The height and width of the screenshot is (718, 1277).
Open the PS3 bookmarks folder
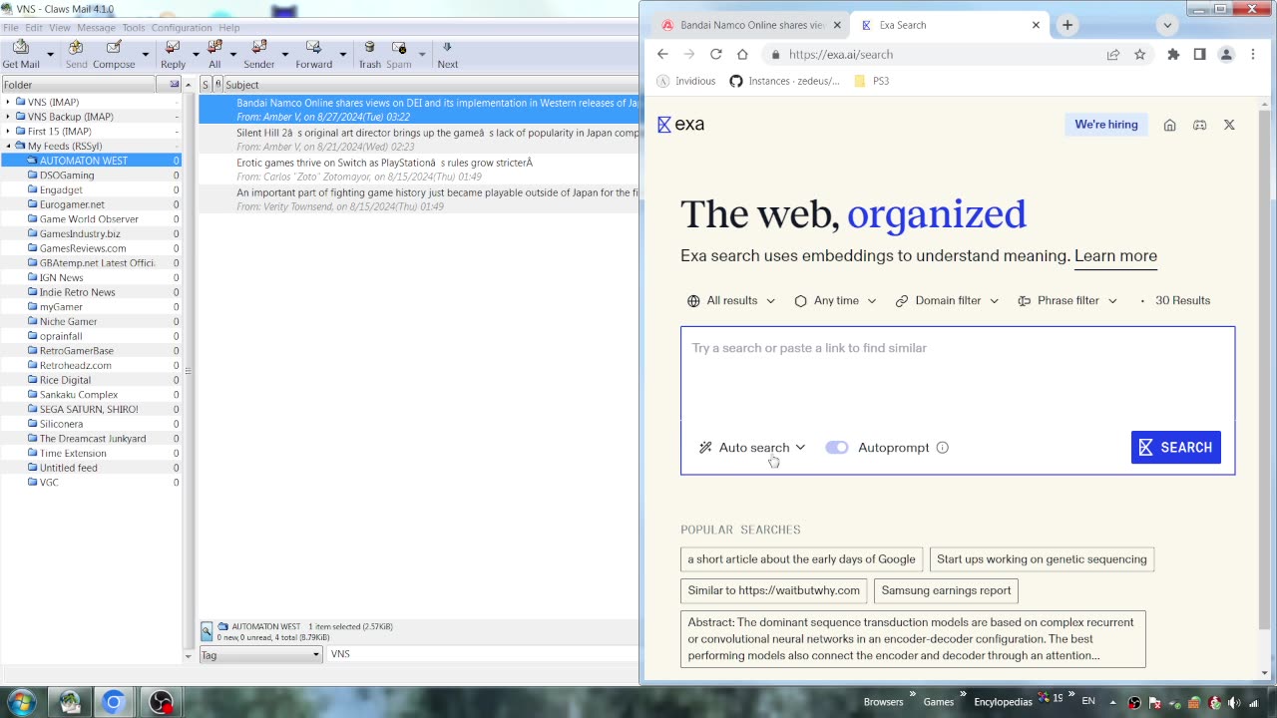tap(872, 81)
